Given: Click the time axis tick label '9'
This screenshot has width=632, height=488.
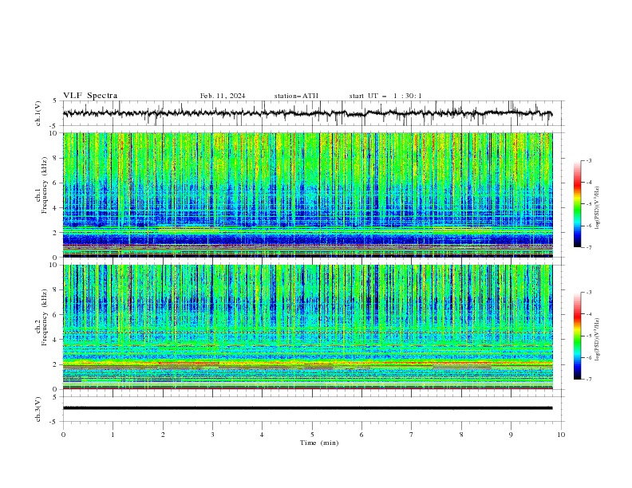Looking at the screenshot, I should (511, 435).
